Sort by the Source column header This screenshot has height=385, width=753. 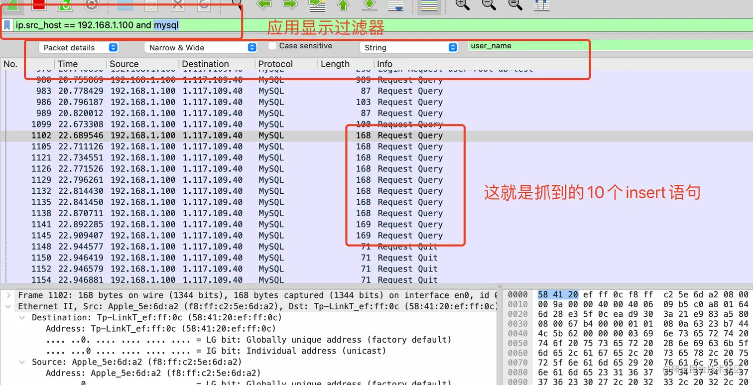[142, 64]
